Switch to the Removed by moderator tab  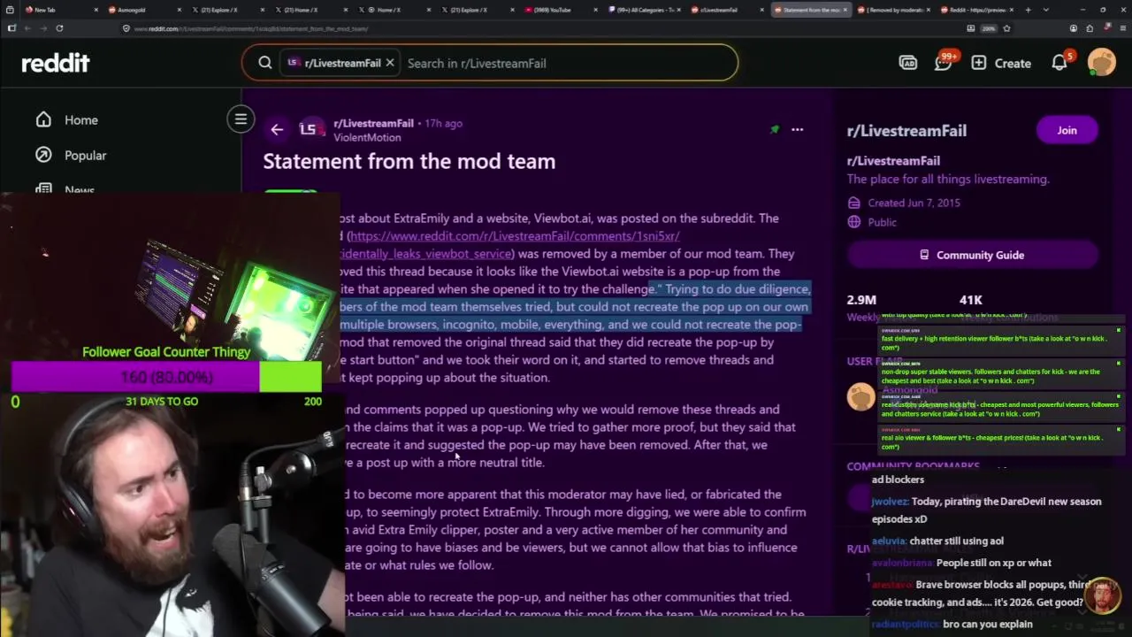coord(893,10)
